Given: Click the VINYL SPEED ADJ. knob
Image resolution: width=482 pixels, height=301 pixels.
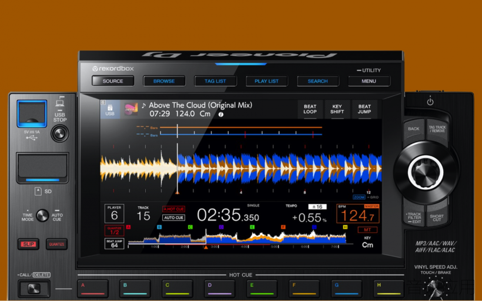Looking at the screenshot, I should (435, 288).
